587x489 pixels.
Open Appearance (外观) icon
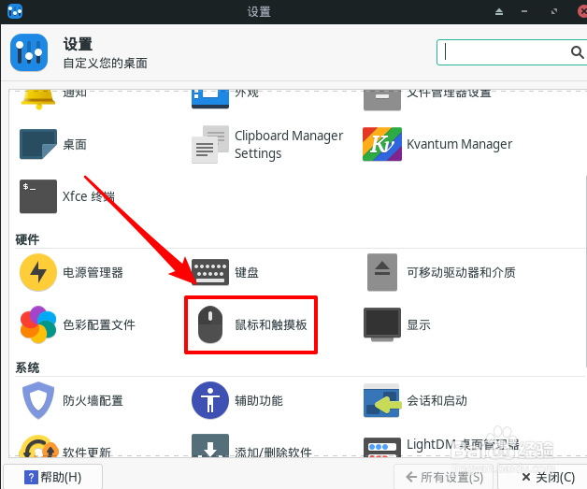pos(210,99)
